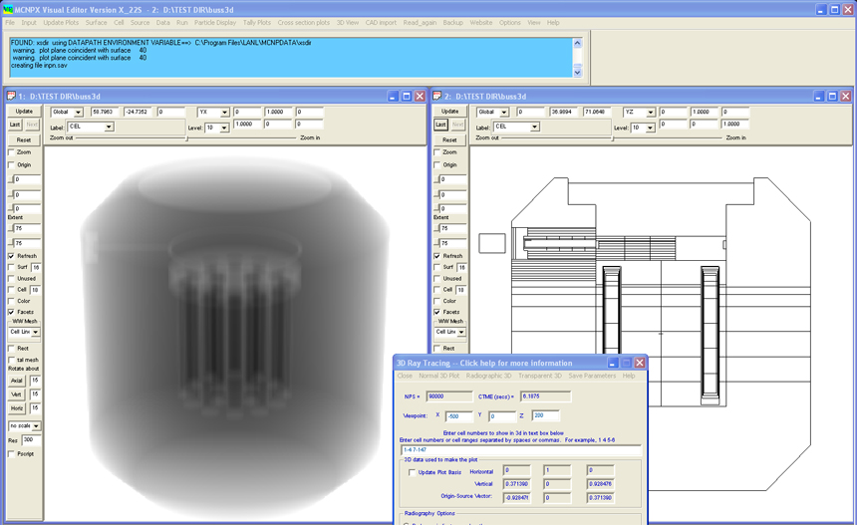The width and height of the screenshot is (857, 525).
Task: Enable Zoom checkbox in window 1
Action: (12, 152)
